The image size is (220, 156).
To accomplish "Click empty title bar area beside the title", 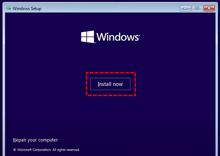I will click(x=110, y=8).
